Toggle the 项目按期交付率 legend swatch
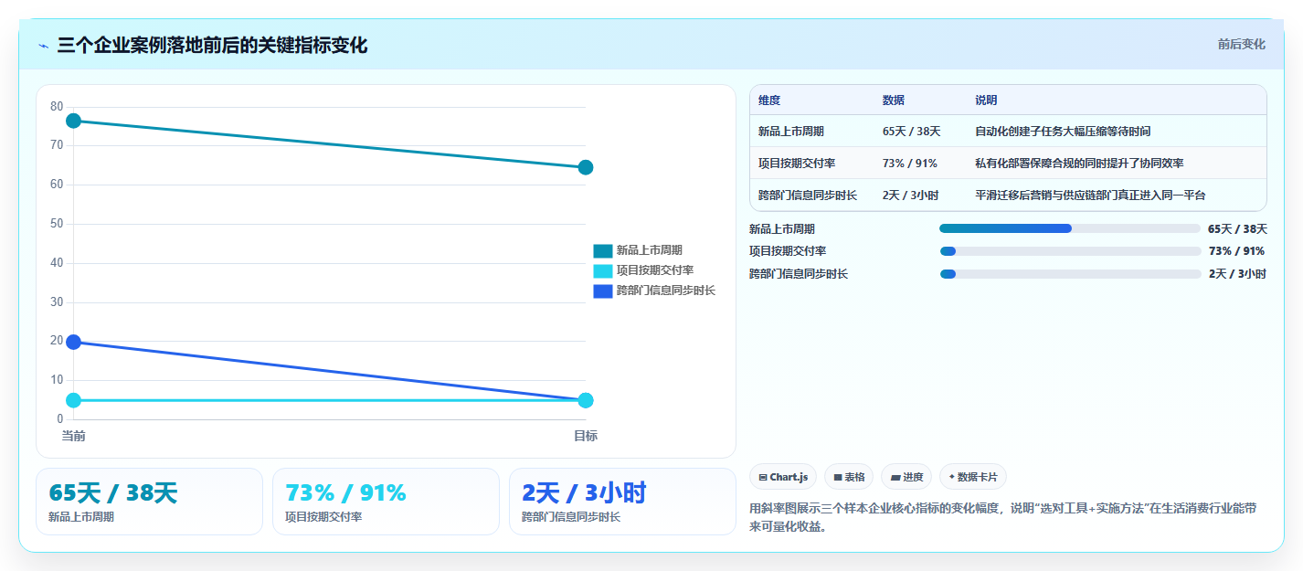 603,270
